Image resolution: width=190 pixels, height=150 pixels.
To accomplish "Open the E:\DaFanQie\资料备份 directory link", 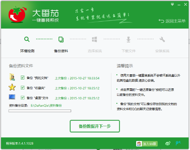I will 46,106.
